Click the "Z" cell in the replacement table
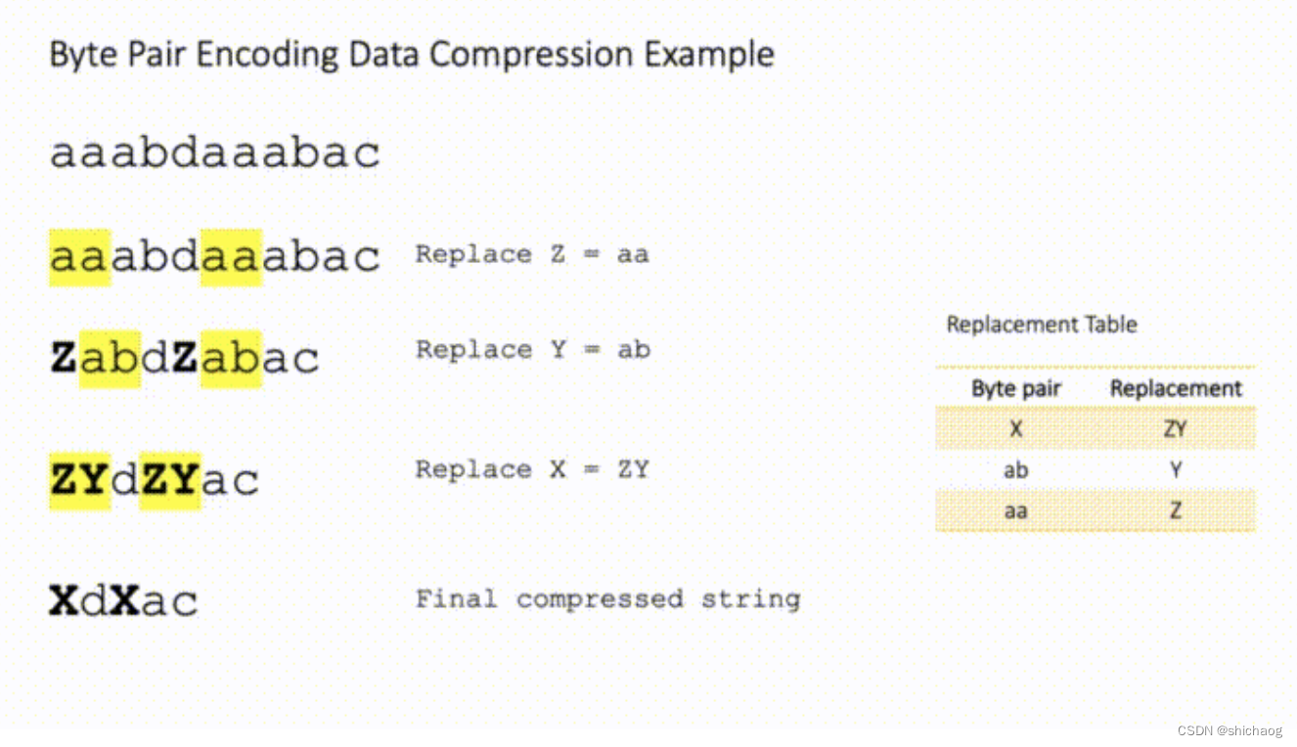 [x=1176, y=510]
